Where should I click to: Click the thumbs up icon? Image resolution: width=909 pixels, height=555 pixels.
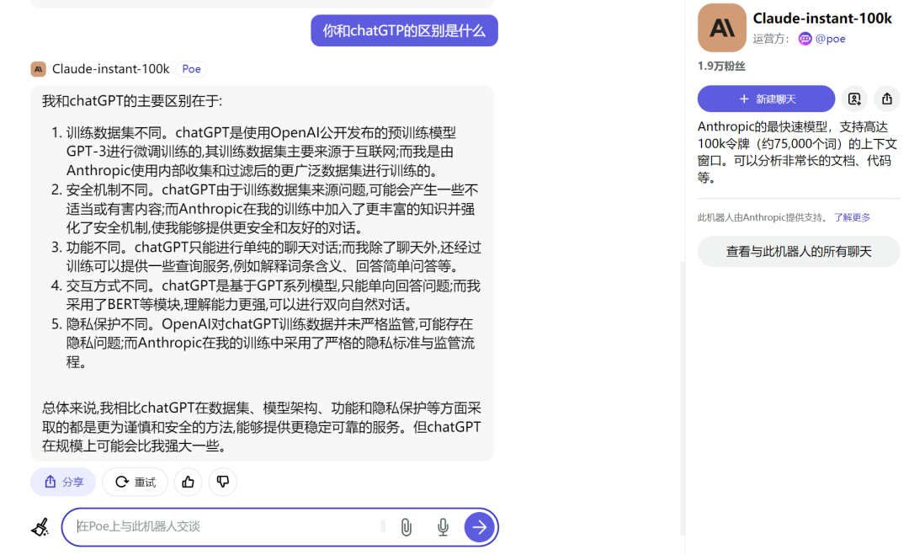(x=188, y=482)
